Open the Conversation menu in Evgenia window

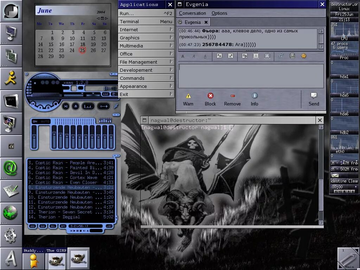[192, 13]
